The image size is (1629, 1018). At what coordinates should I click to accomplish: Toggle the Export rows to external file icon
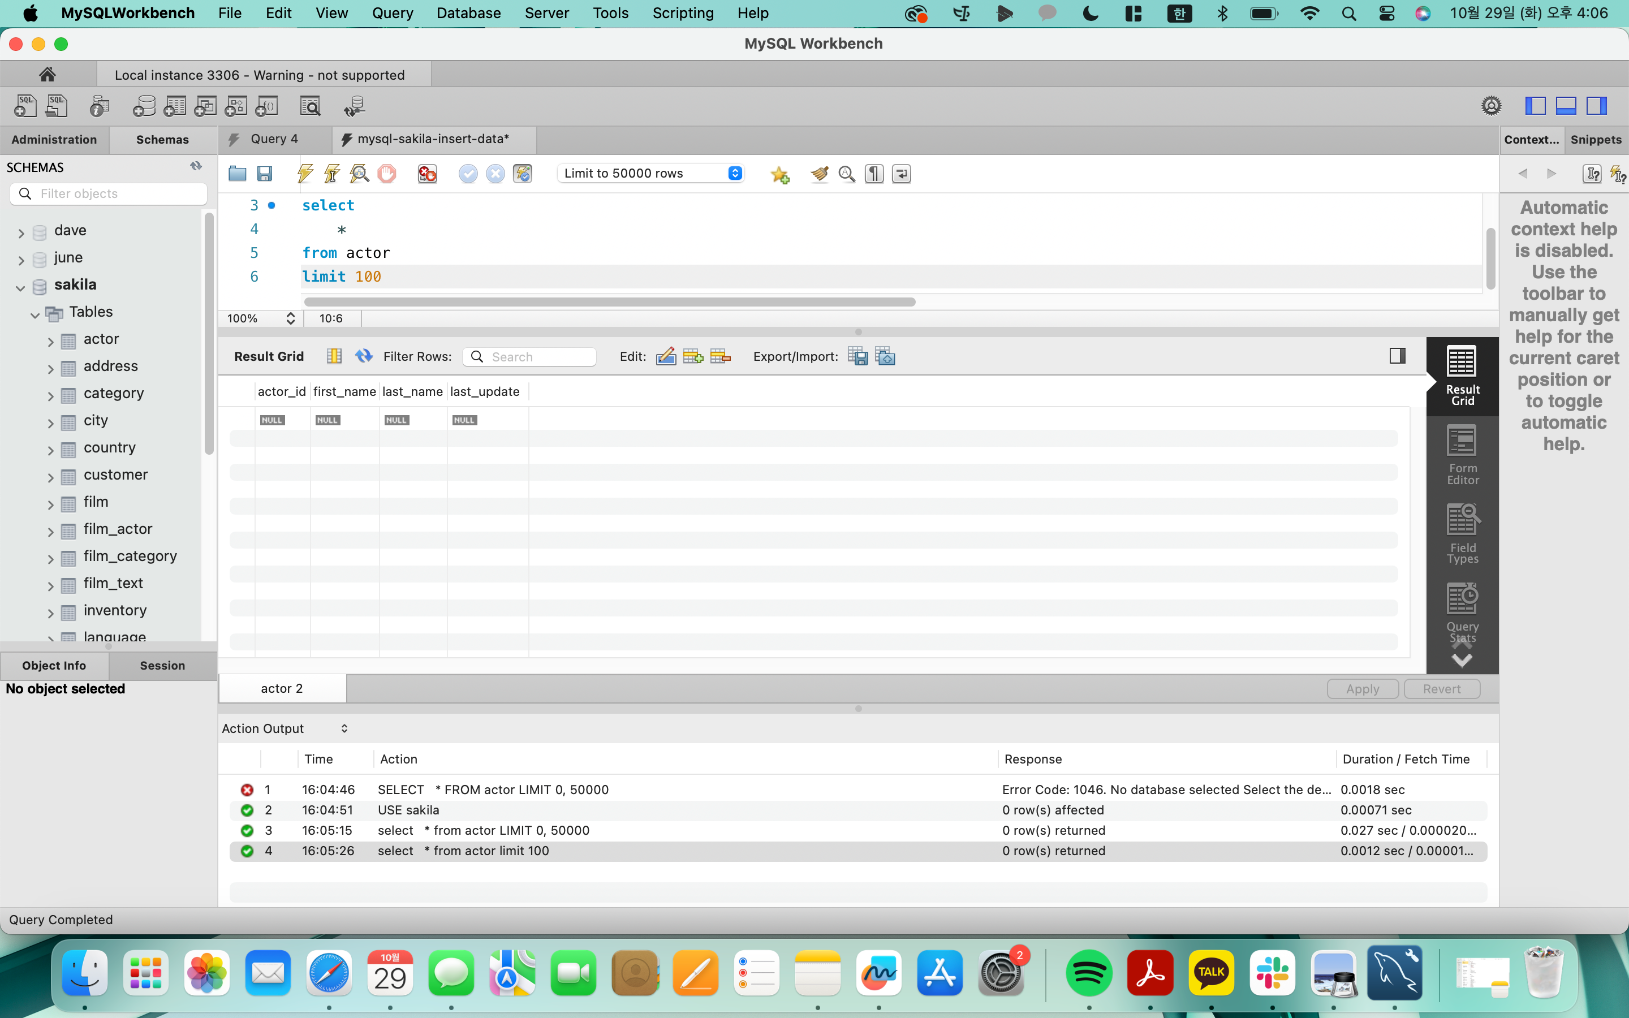pos(859,355)
